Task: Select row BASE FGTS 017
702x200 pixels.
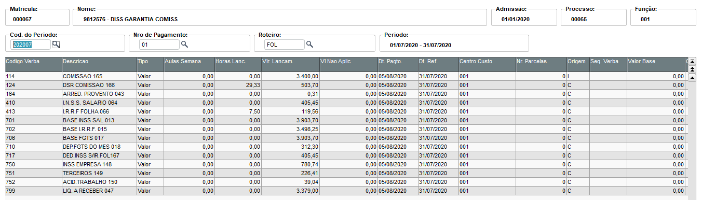Action: [346, 138]
